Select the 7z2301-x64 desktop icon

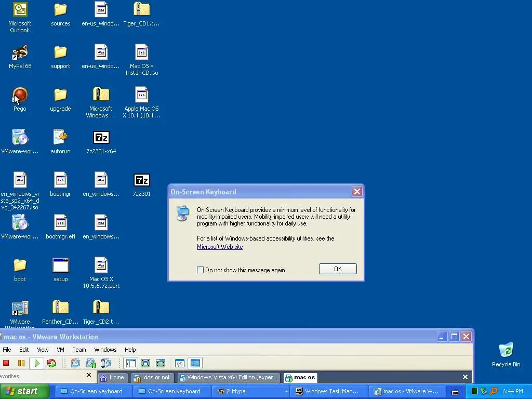click(101, 142)
